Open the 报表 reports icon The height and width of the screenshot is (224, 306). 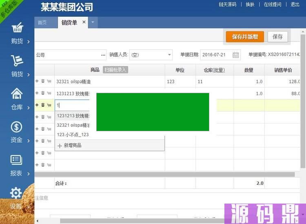16,160
